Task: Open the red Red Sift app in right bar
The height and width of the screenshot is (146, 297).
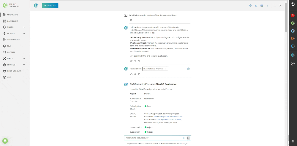Action: point(293,15)
